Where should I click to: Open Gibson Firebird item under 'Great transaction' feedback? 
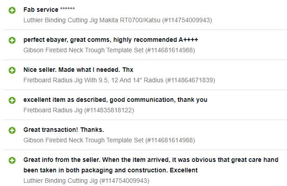tap(83, 140)
